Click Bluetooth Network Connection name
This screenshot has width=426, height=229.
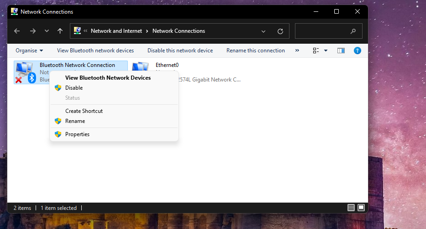click(78, 65)
